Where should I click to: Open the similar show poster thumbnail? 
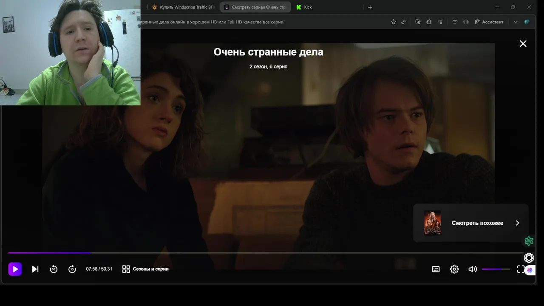click(433, 223)
